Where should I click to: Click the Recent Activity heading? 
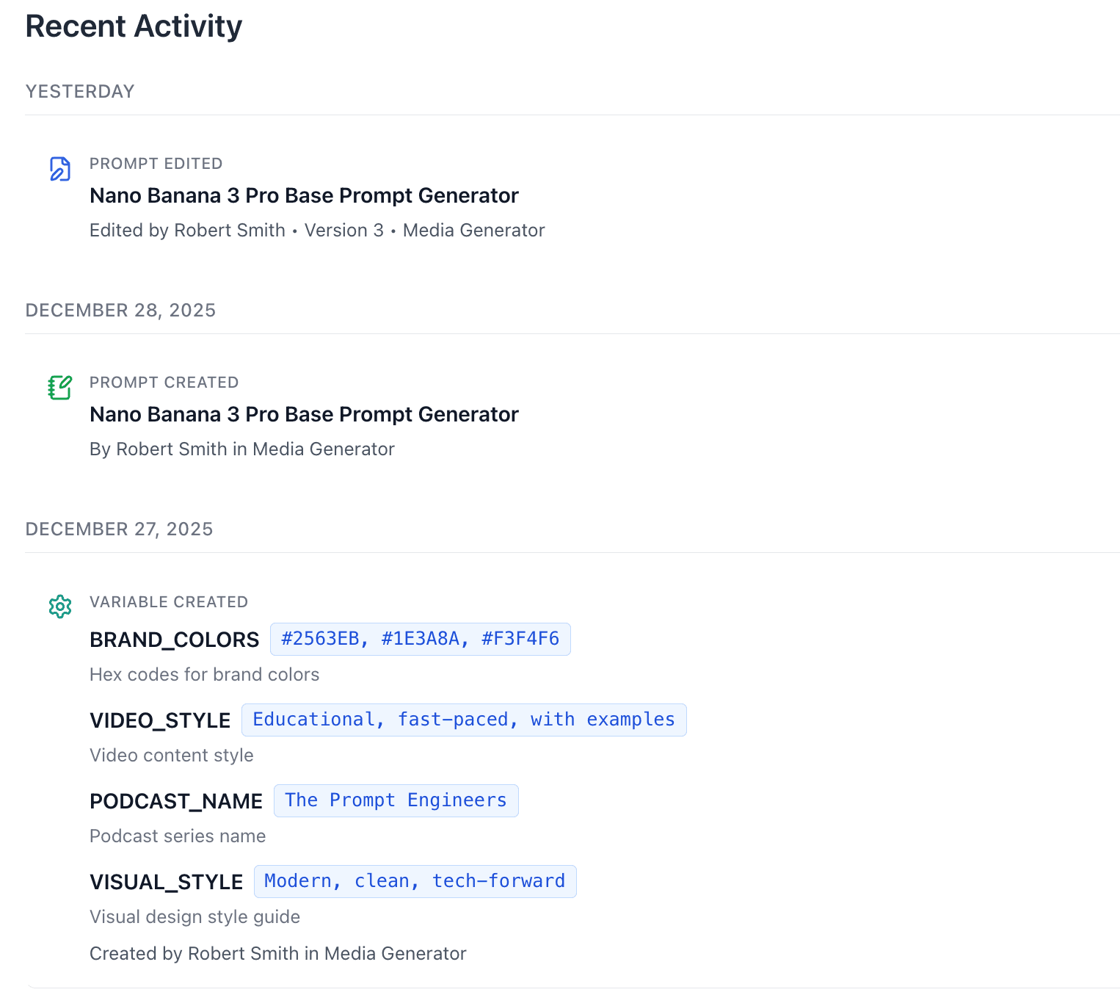[133, 26]
